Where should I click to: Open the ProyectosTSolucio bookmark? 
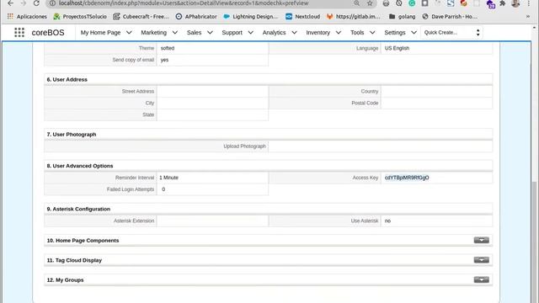click(x=80, y=17)
